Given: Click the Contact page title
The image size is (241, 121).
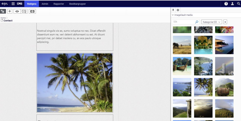Looking at the screenshot, I should [x=8, y=21].
